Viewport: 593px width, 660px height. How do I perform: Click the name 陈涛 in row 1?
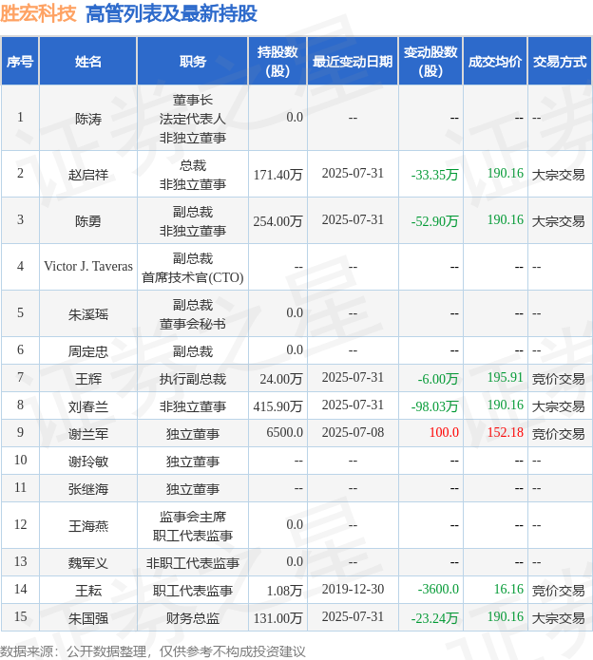(x=88, y=119)
